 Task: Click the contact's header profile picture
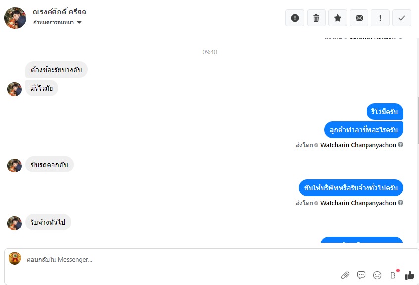(15, 18)
